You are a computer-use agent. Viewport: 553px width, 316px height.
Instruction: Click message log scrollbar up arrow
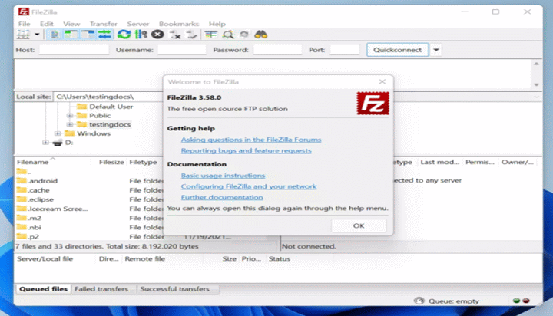tap(536, 64)
